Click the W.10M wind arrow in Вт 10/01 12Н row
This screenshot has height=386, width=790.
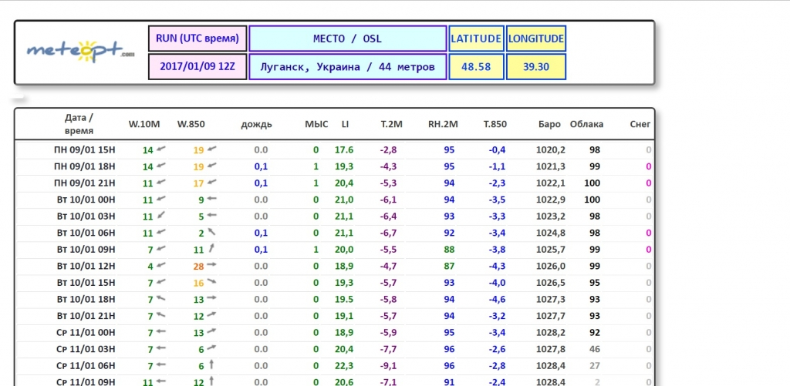[161, 265]
